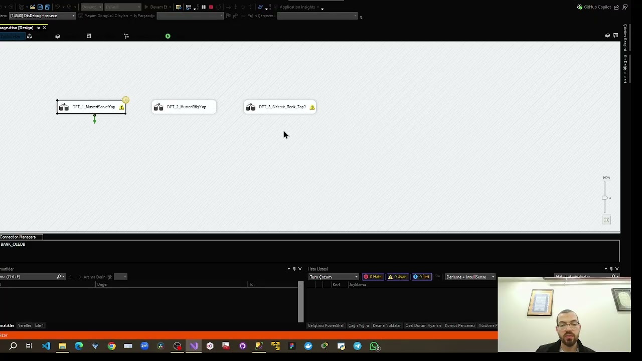Click the Variables grid icon at designer right
The width and height of the screenshot is (642, 361).
pos(615,36)
